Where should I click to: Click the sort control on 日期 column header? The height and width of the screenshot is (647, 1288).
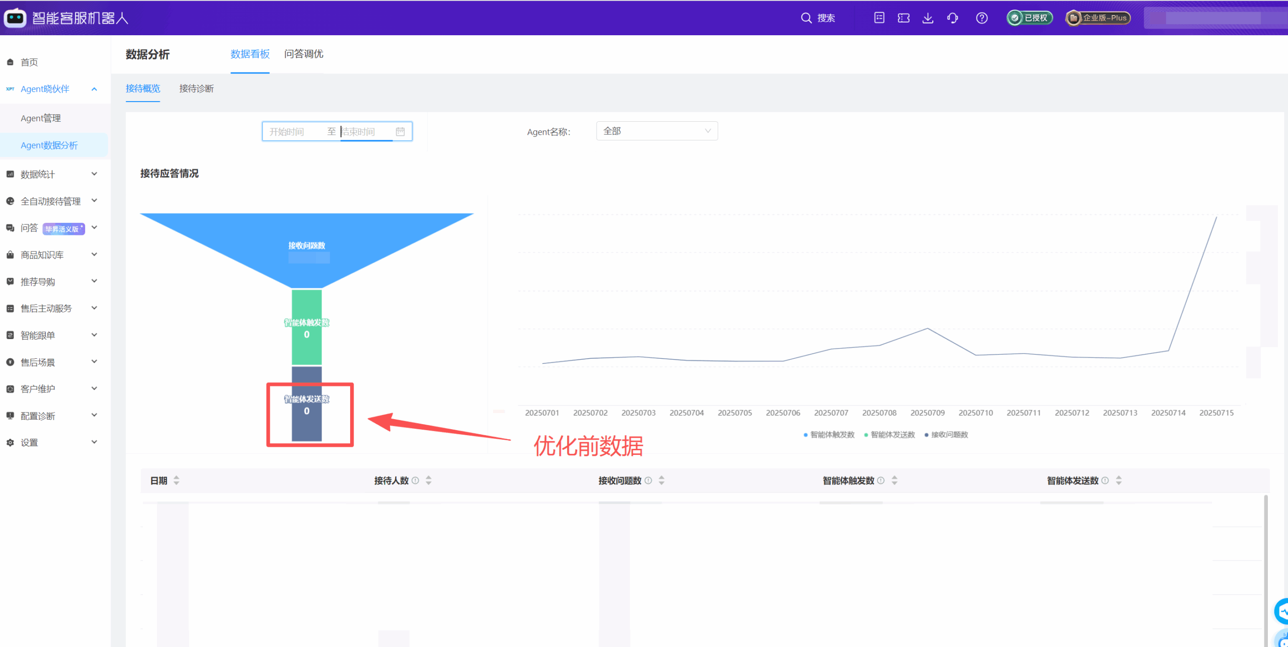coord(176,480)
